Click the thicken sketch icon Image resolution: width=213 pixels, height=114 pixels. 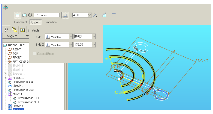[x=113, y=15]
